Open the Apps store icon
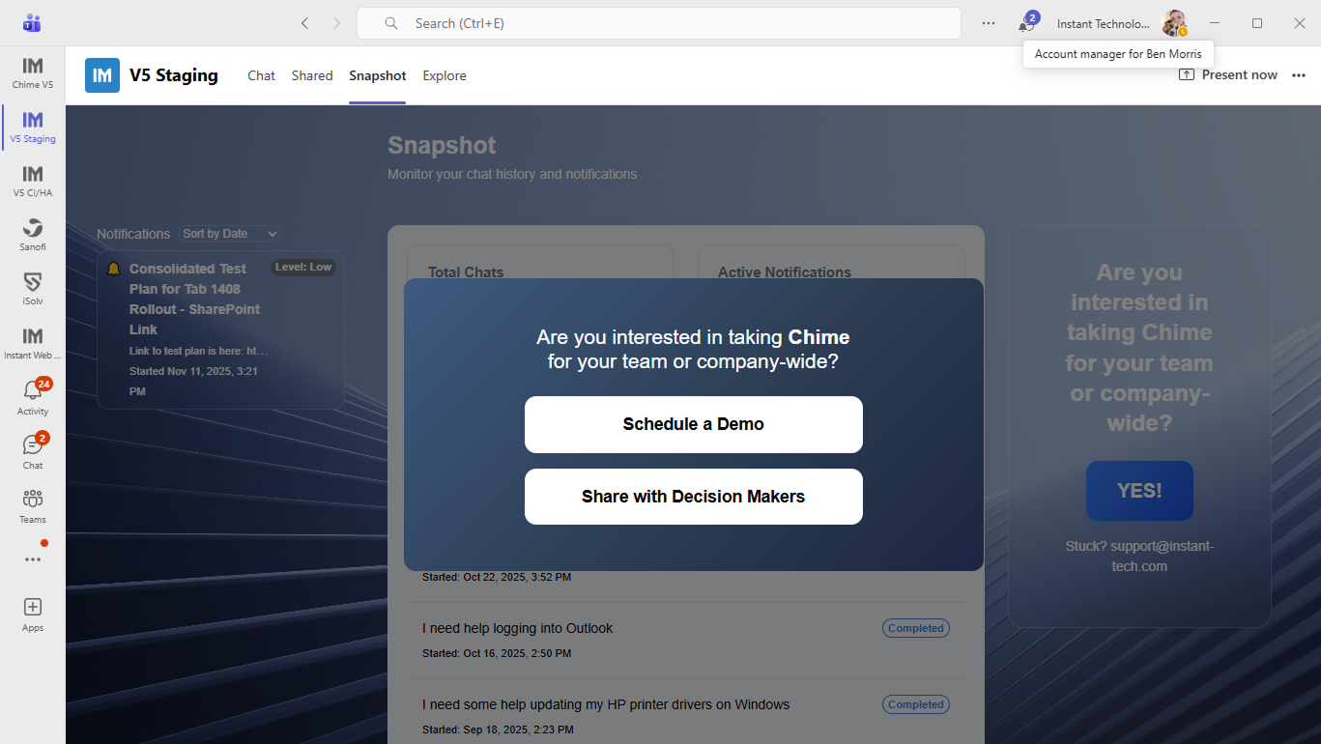 [x=33, y=614]
